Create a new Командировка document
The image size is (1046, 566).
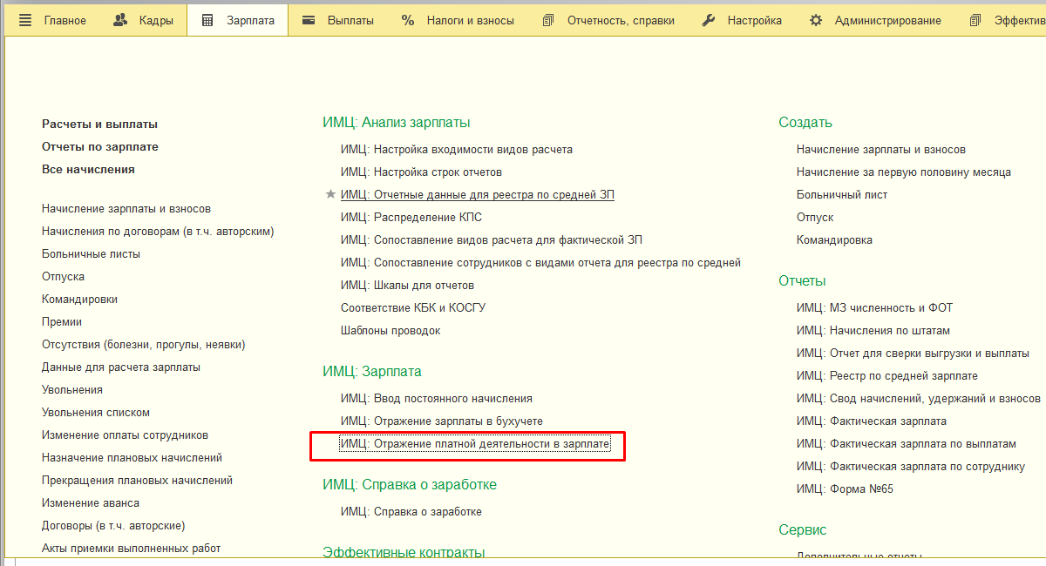834,240
